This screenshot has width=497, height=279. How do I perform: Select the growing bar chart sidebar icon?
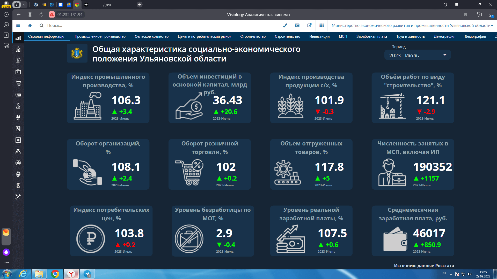(18, 49)
